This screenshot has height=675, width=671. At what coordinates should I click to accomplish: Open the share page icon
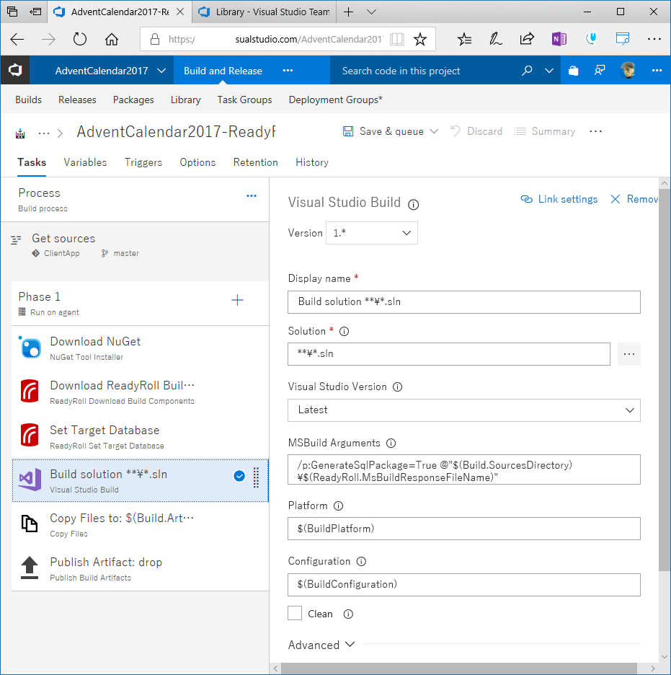[527, 40]
